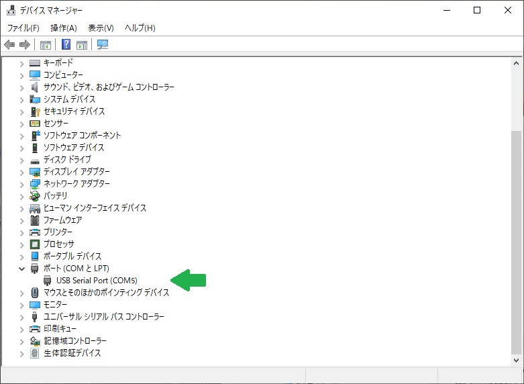
Task: Click the keyboard icon beside キーボード
Action: [x=35, y=63]
